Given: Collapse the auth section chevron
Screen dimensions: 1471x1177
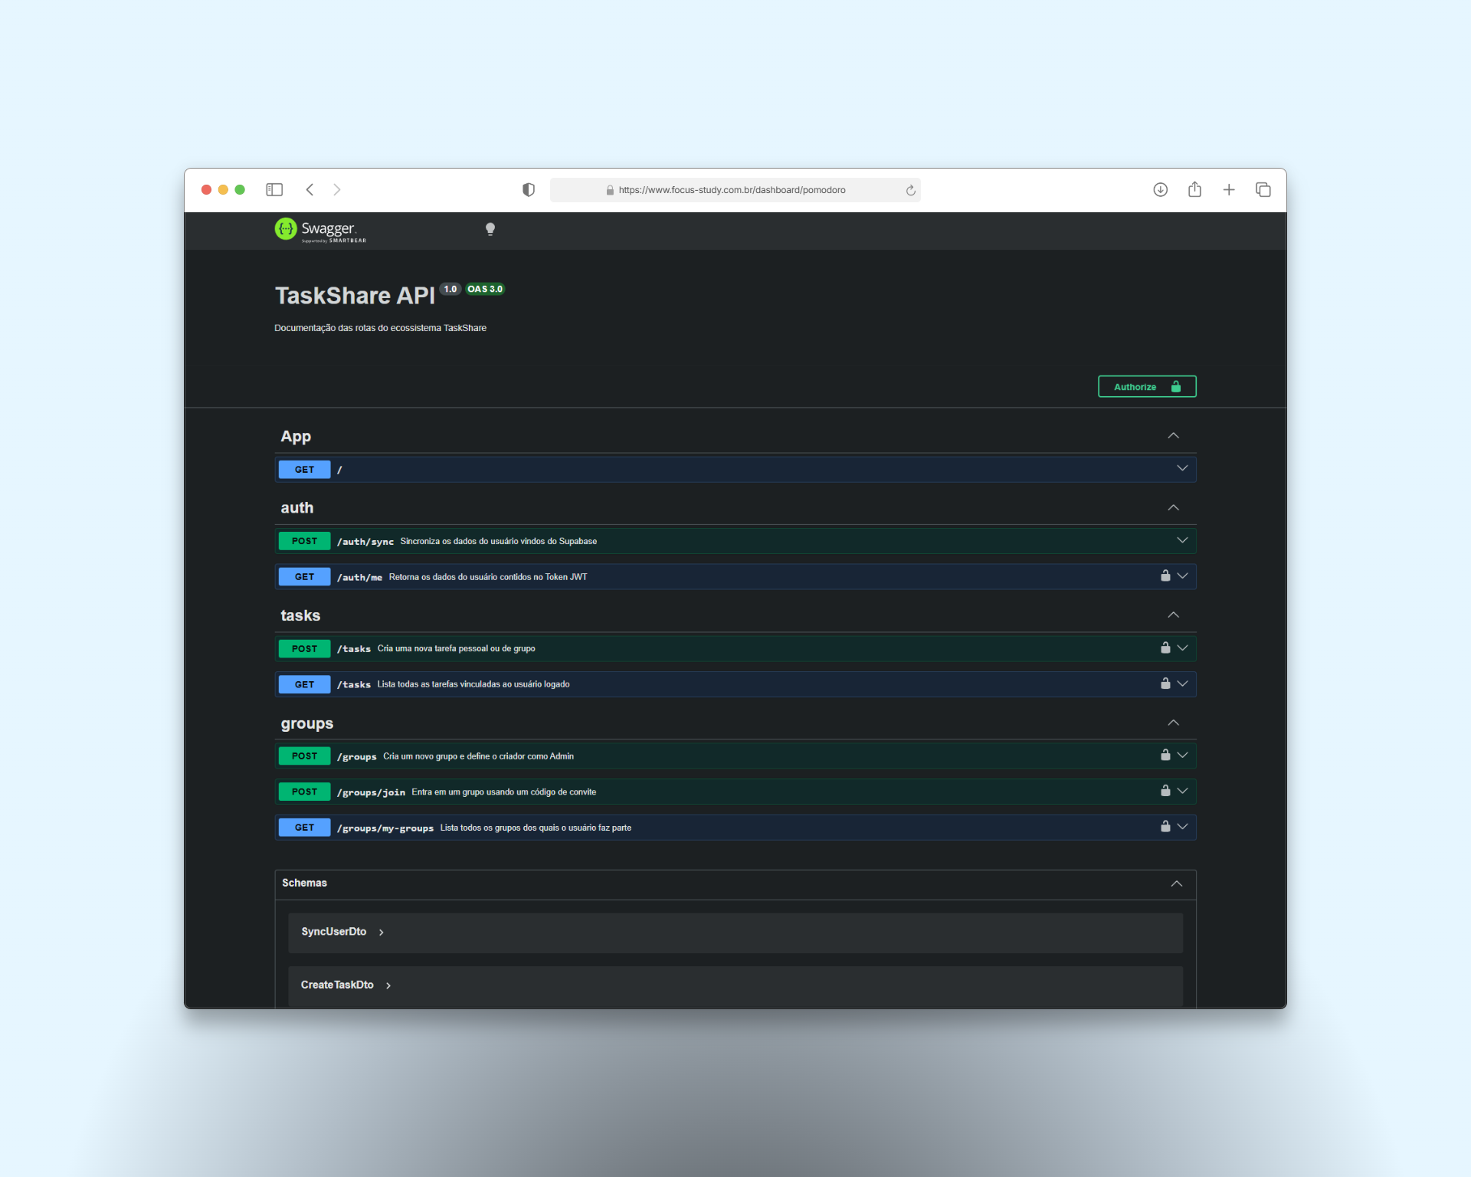Looking at the screenshot, I should click(1173, 507).
